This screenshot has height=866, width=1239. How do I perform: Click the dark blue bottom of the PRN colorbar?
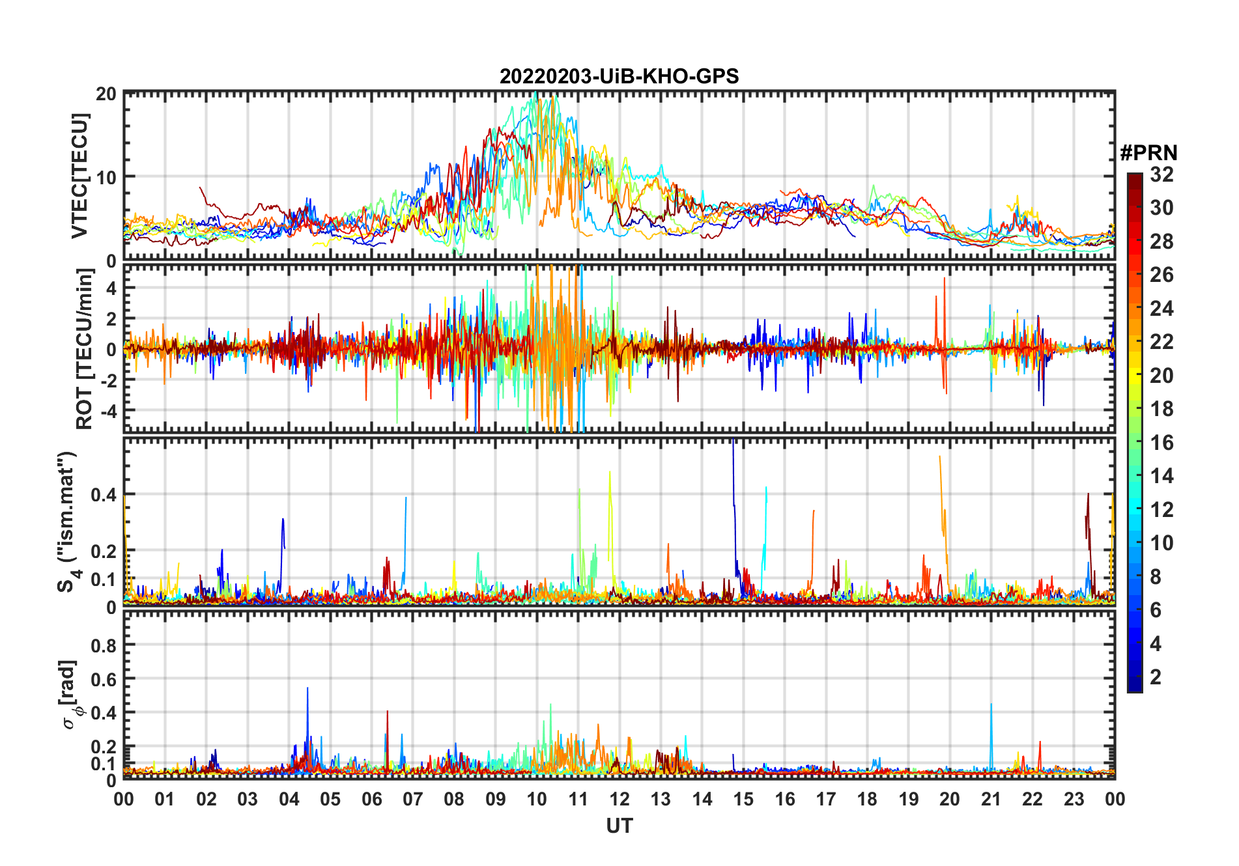1135,687
